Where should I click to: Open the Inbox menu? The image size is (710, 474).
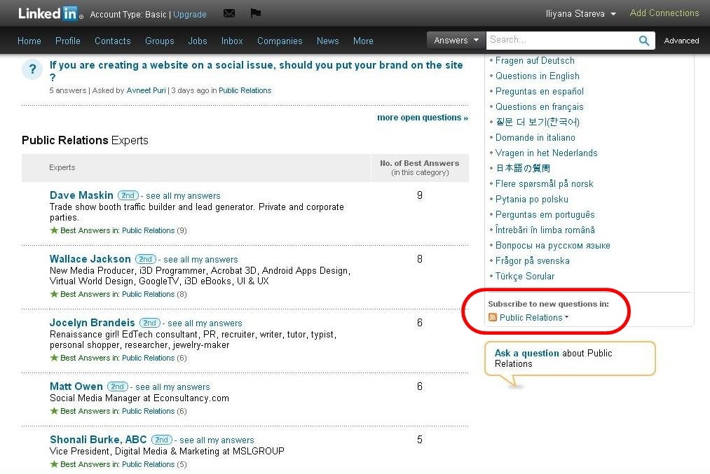tap(232, 41)
